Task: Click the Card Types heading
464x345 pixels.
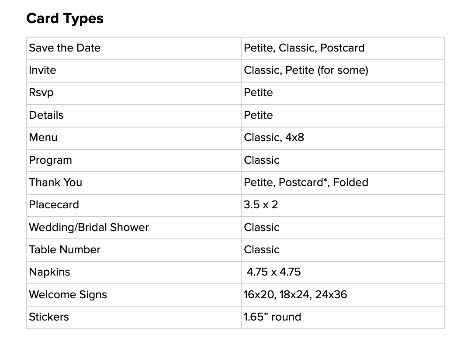Action: [x=65, y=19]
